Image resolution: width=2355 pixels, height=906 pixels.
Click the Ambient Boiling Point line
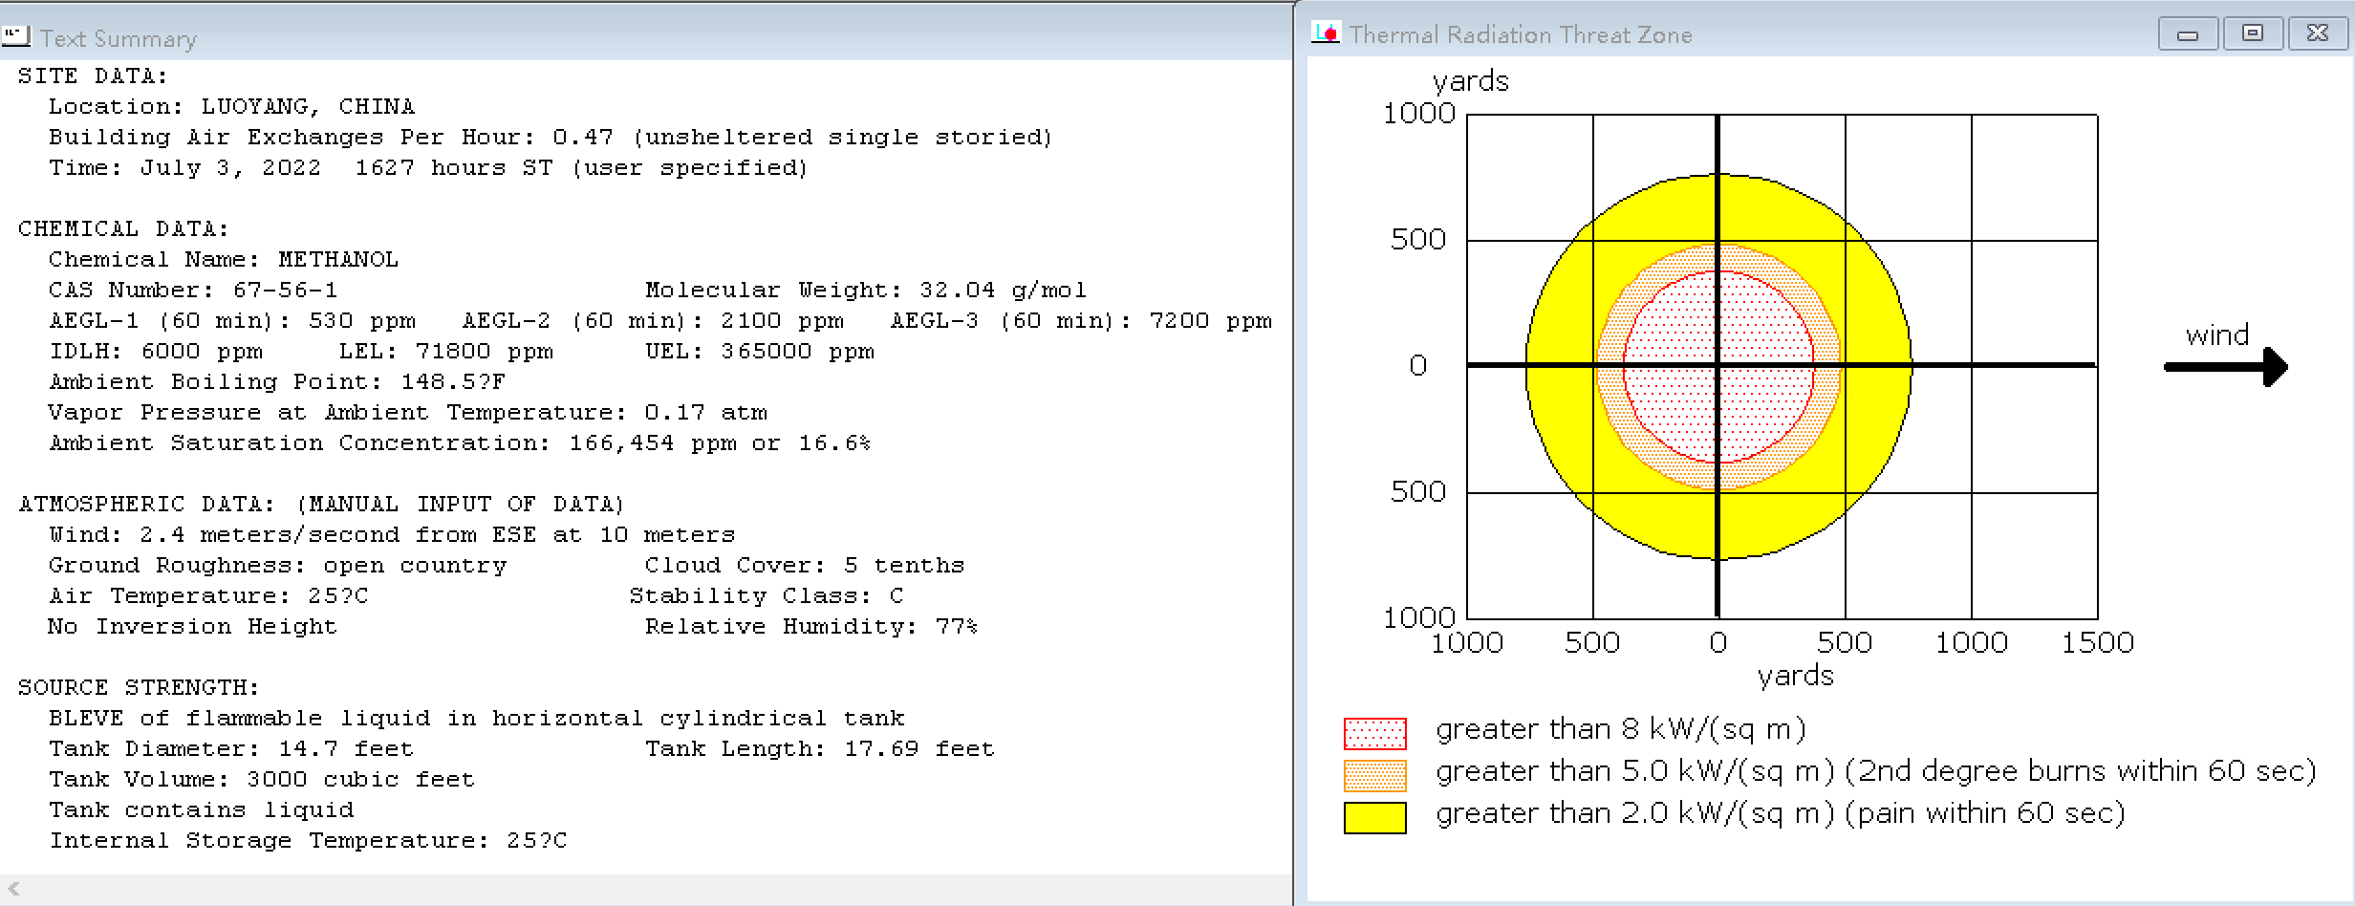(x=277, y=381)
